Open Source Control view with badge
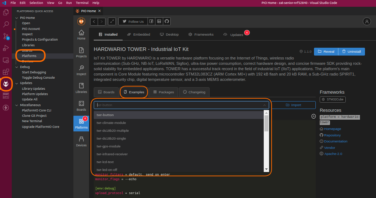 (x=6, y=36)
